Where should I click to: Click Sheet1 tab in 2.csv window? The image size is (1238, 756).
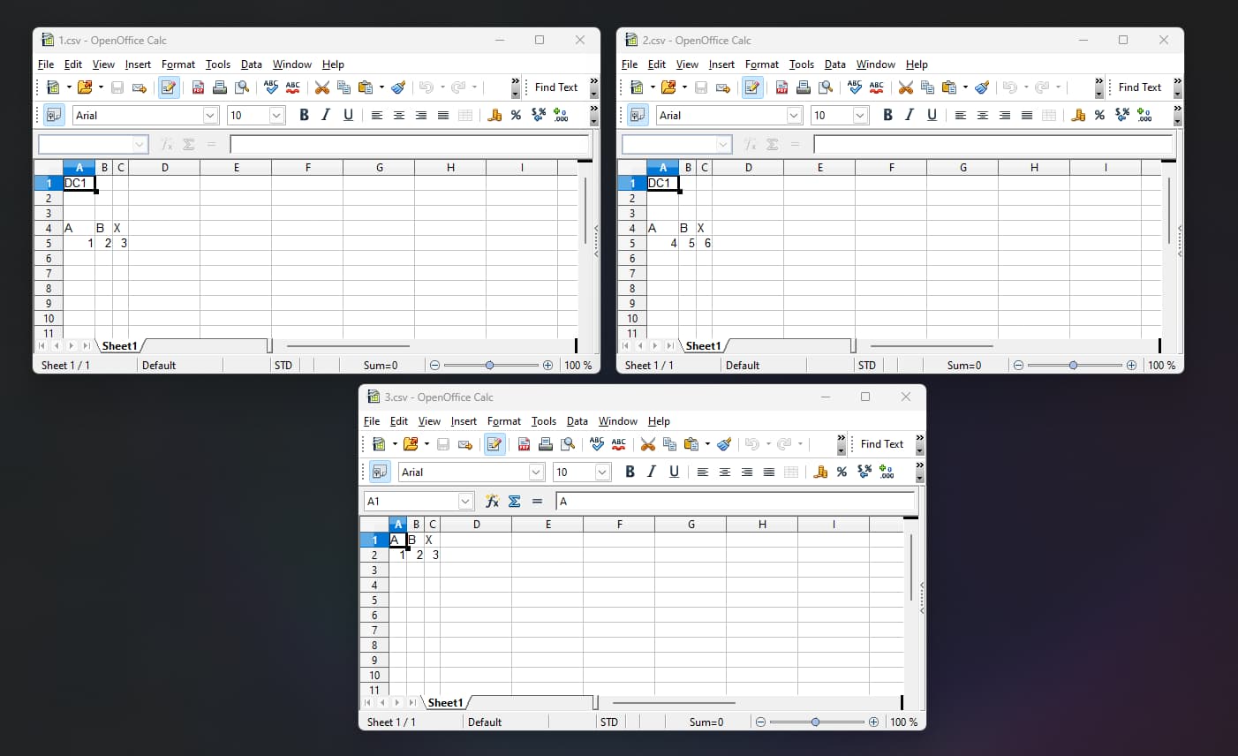pyautogui.click(x=703, y=346)
